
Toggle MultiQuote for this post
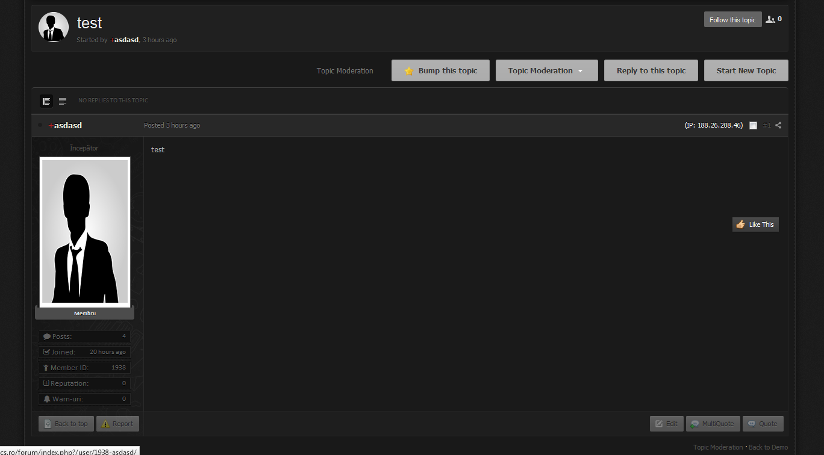[712, 424]
